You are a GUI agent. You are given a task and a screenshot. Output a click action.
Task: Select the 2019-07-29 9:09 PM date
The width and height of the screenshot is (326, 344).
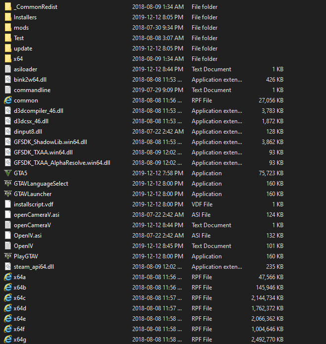pyautogui.click(x=158, y=90)
